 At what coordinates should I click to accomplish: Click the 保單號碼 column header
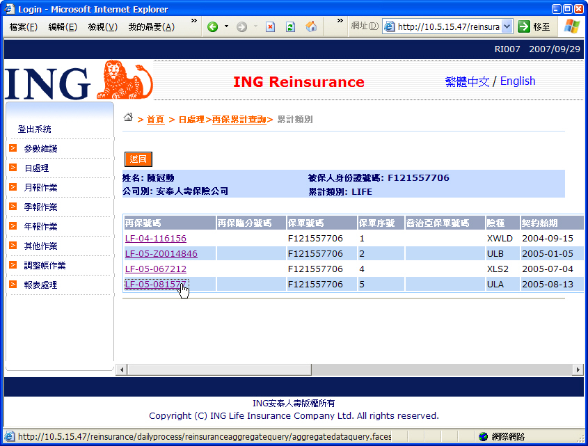pos(321,223)
